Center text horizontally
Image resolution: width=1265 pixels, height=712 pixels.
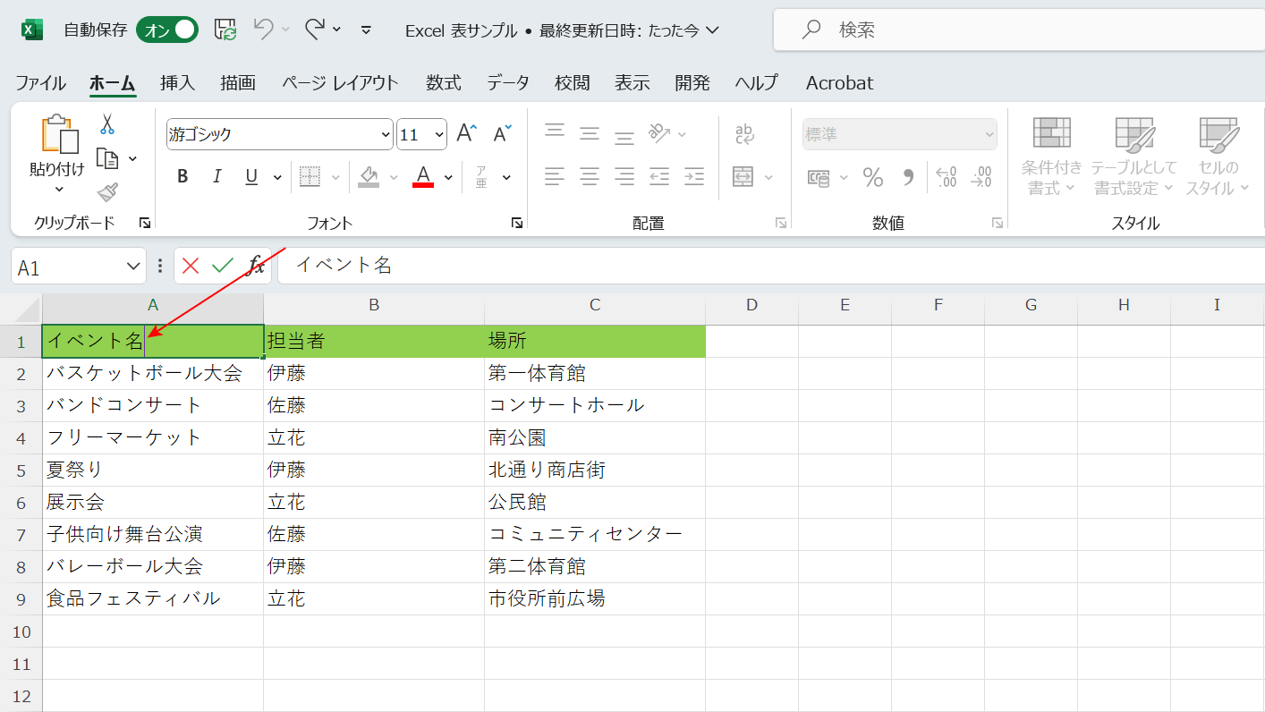point(589,176)
